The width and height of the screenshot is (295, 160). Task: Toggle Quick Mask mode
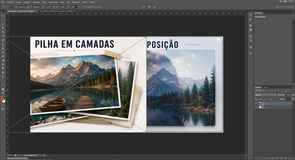[x=3, y=105]
